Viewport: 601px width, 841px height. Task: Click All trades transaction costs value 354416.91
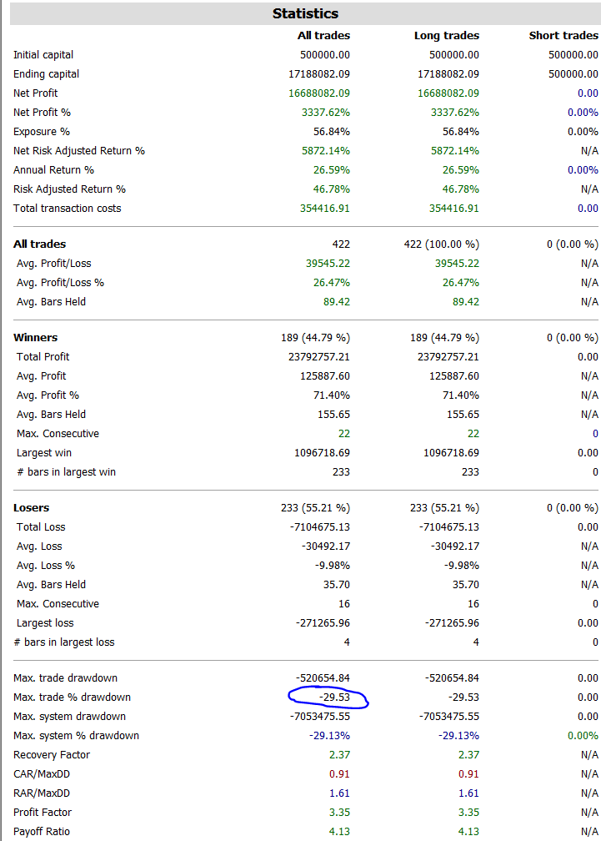coord(324,208)
